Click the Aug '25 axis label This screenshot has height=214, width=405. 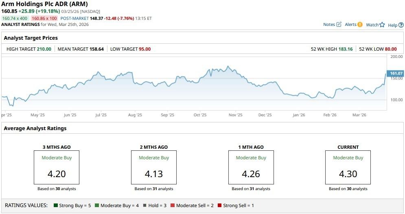tap(135, 115)
